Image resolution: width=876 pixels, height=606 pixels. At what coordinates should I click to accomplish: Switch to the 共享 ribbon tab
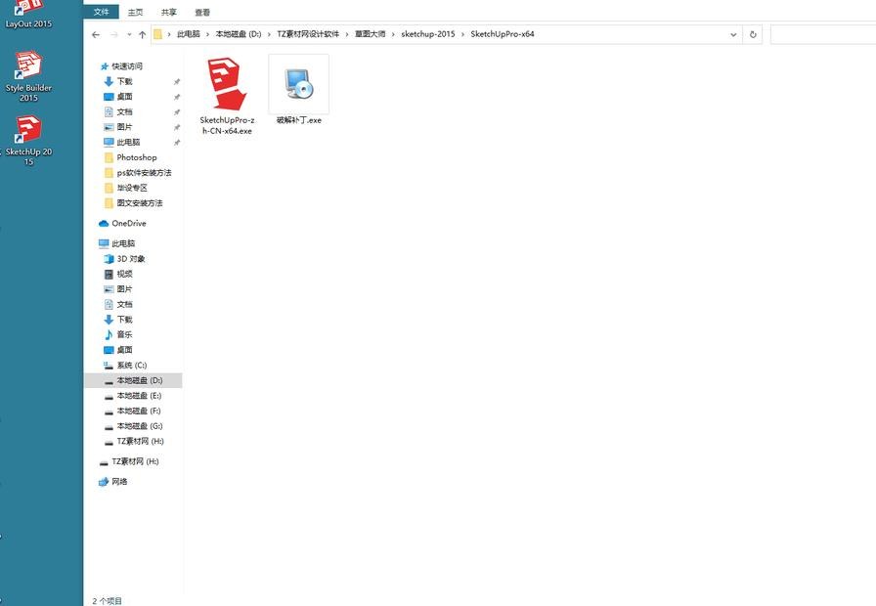pos(169,13)
